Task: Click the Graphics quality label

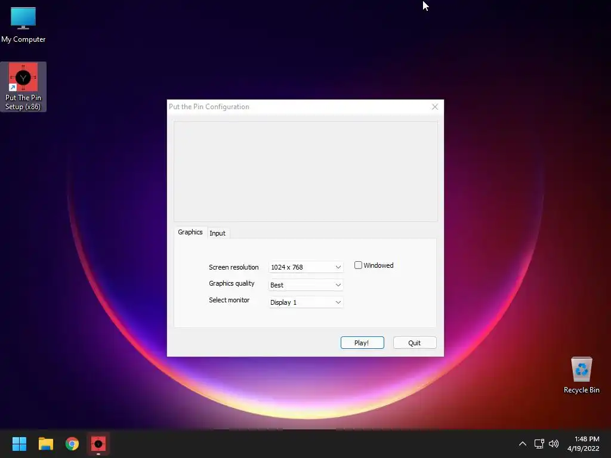Action: [x=232, y=283]
